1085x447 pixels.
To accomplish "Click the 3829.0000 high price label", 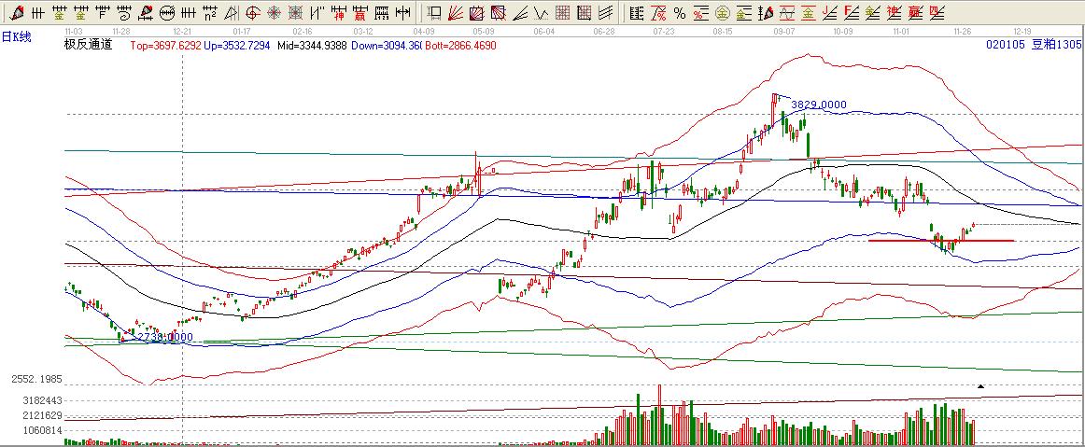I will [x=819, y=105].
